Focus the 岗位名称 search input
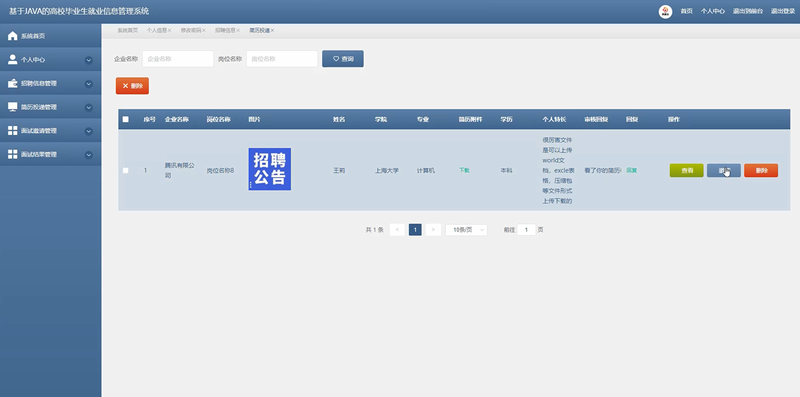 point(282,59)
